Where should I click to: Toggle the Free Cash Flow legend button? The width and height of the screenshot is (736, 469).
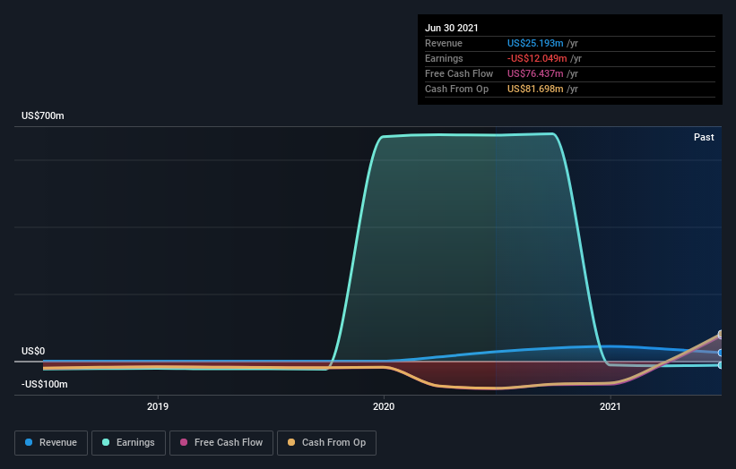point(221,443)
